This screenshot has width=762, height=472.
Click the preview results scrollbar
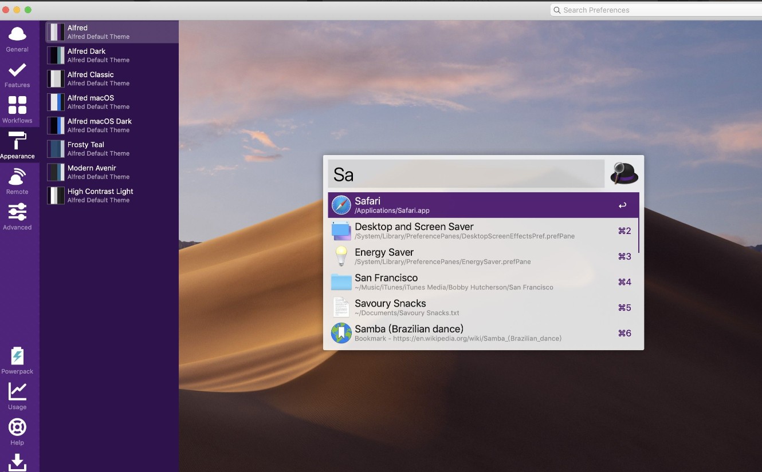tap(638, 223)
